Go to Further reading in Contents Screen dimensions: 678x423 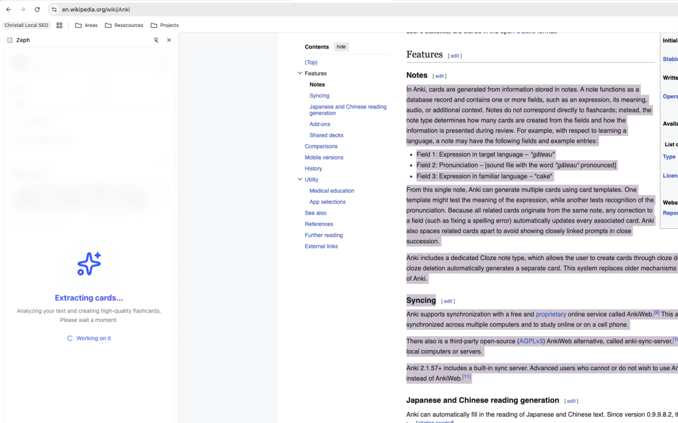324,235
